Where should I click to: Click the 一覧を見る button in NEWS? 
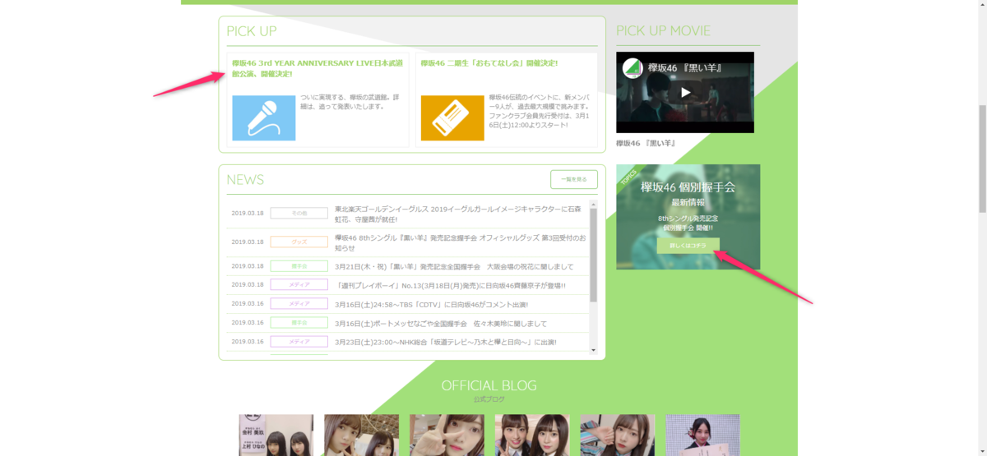click(x=573, y=179)
